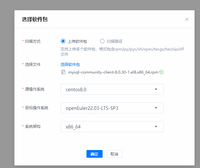Screen dimensions: 200x168
Task: Click the caret arrow in the centos8.0 field
Action: (x=156, y=89)
